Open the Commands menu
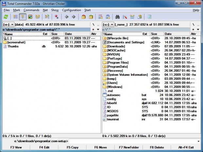 tap(31, 10)
